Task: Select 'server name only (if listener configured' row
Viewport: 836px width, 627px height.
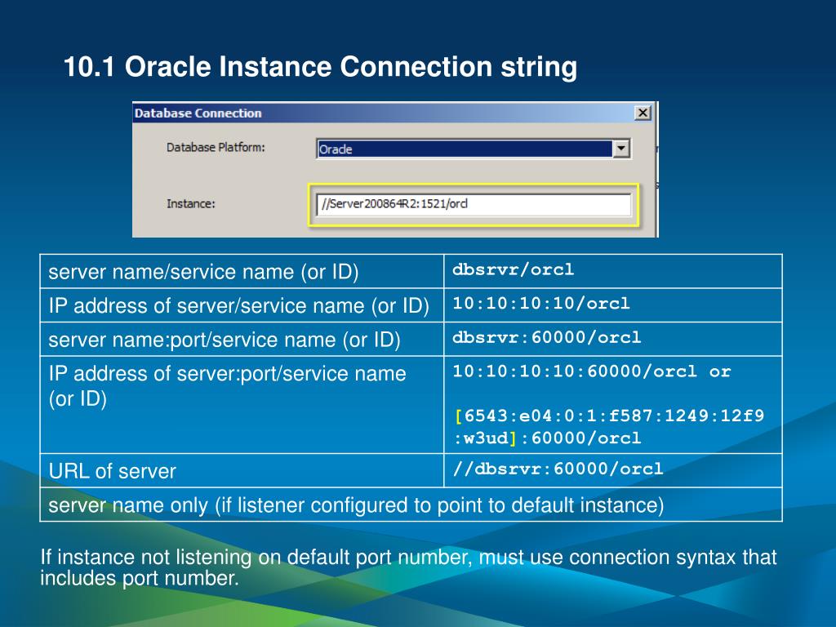Action: tap(411, 505)
